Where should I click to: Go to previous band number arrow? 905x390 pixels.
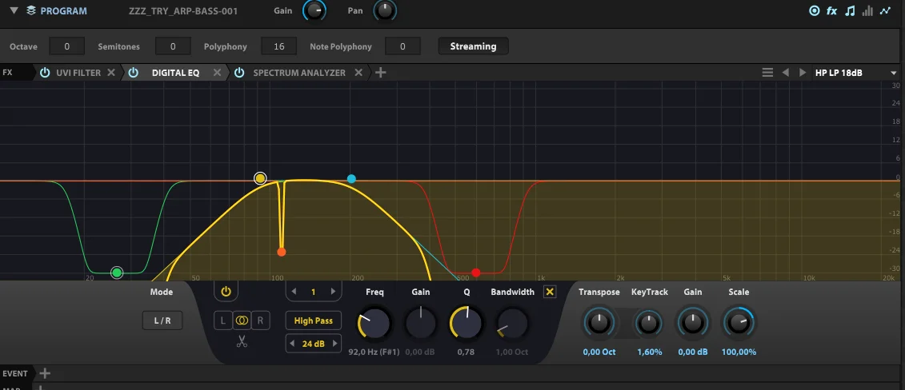coord(294,292)
